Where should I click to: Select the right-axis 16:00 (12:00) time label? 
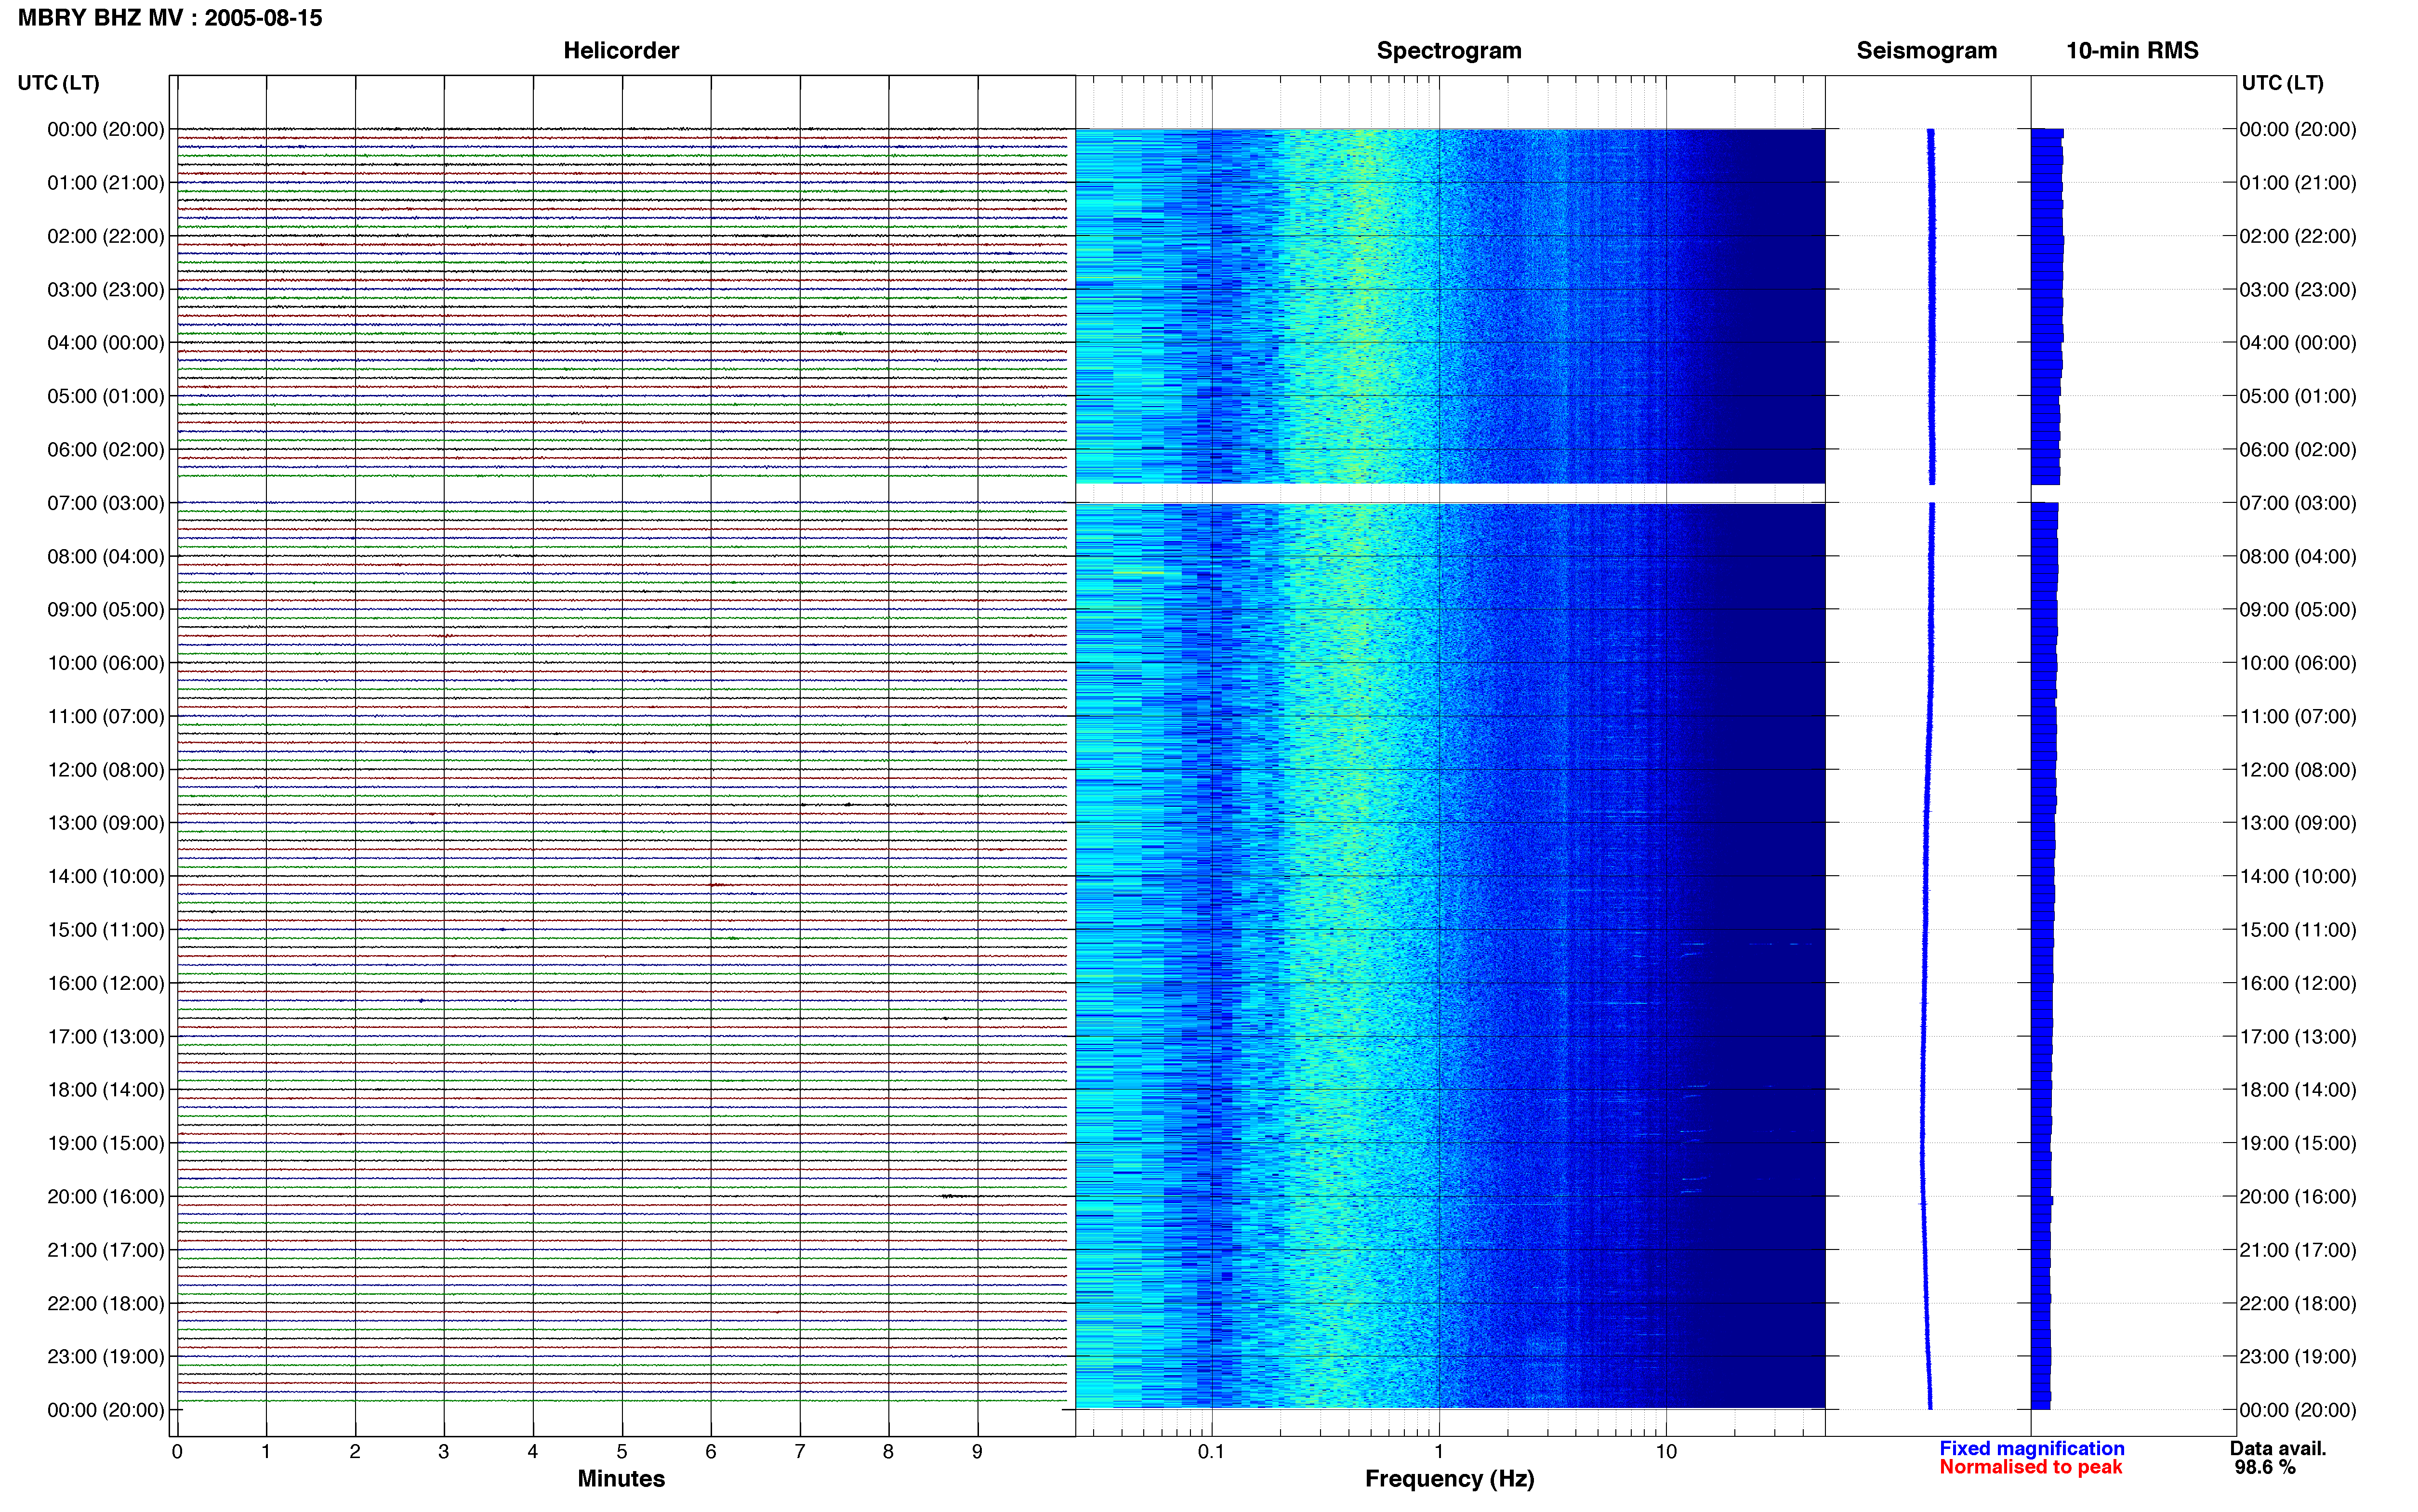tap(2298, 983)
